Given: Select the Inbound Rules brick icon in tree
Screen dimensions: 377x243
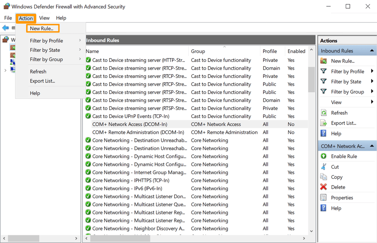Looking at the screenshot, I should (12, 47).
